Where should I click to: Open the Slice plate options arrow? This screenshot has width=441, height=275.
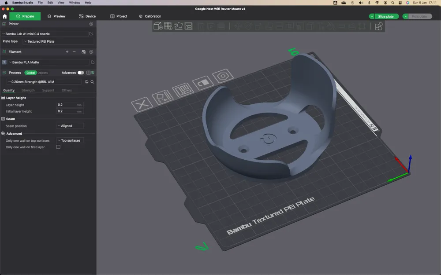(372, 16)
